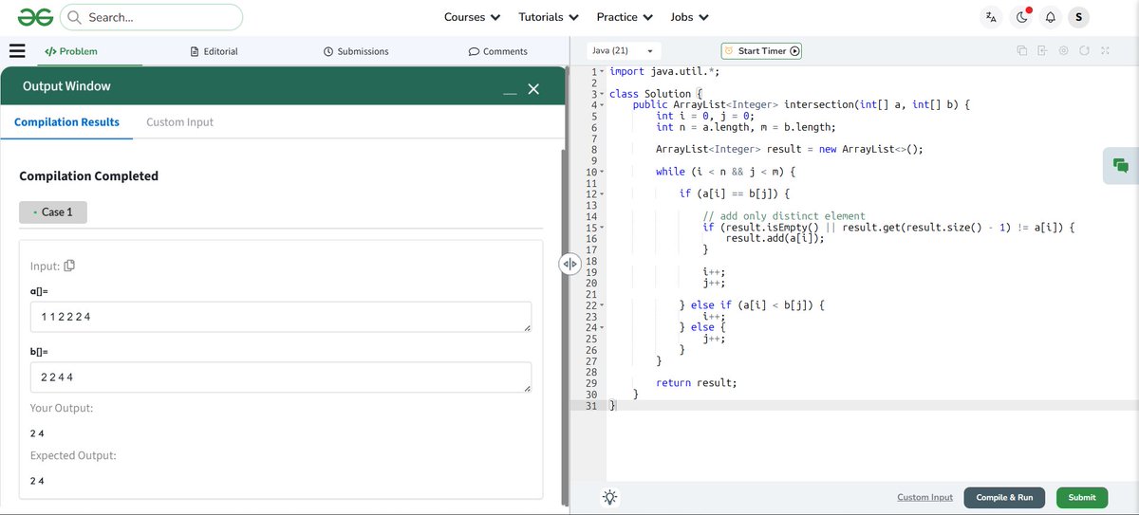Click Compile & Run
This screenshot has height=515, width=1139.
click(1004, 497)
